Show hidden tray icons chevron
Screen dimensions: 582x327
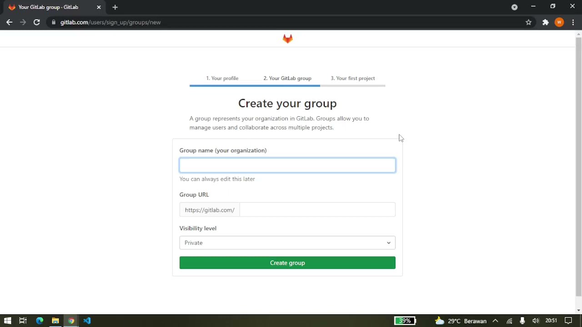pos(495,321)
